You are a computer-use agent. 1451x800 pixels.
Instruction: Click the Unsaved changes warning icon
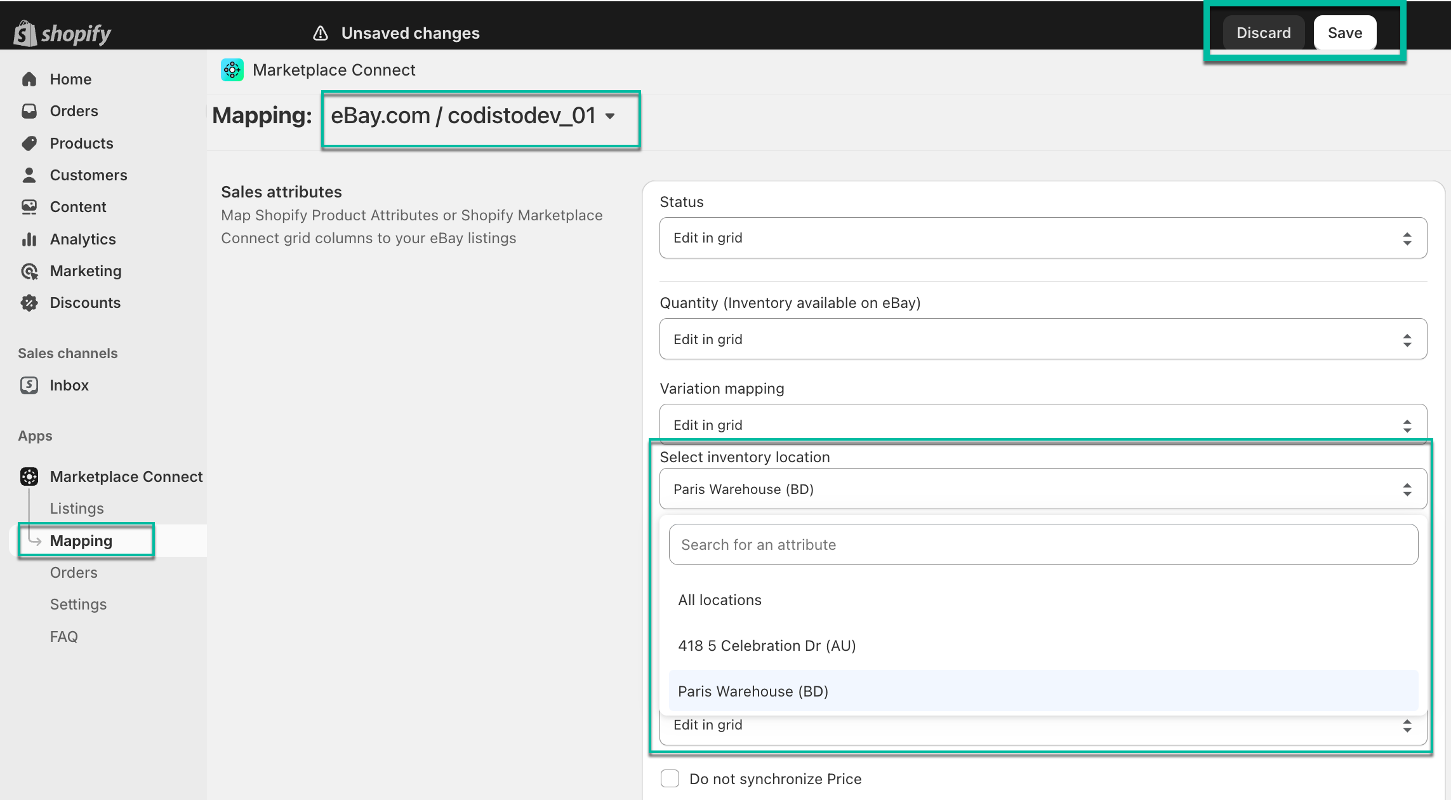click(x=321, y=33)
